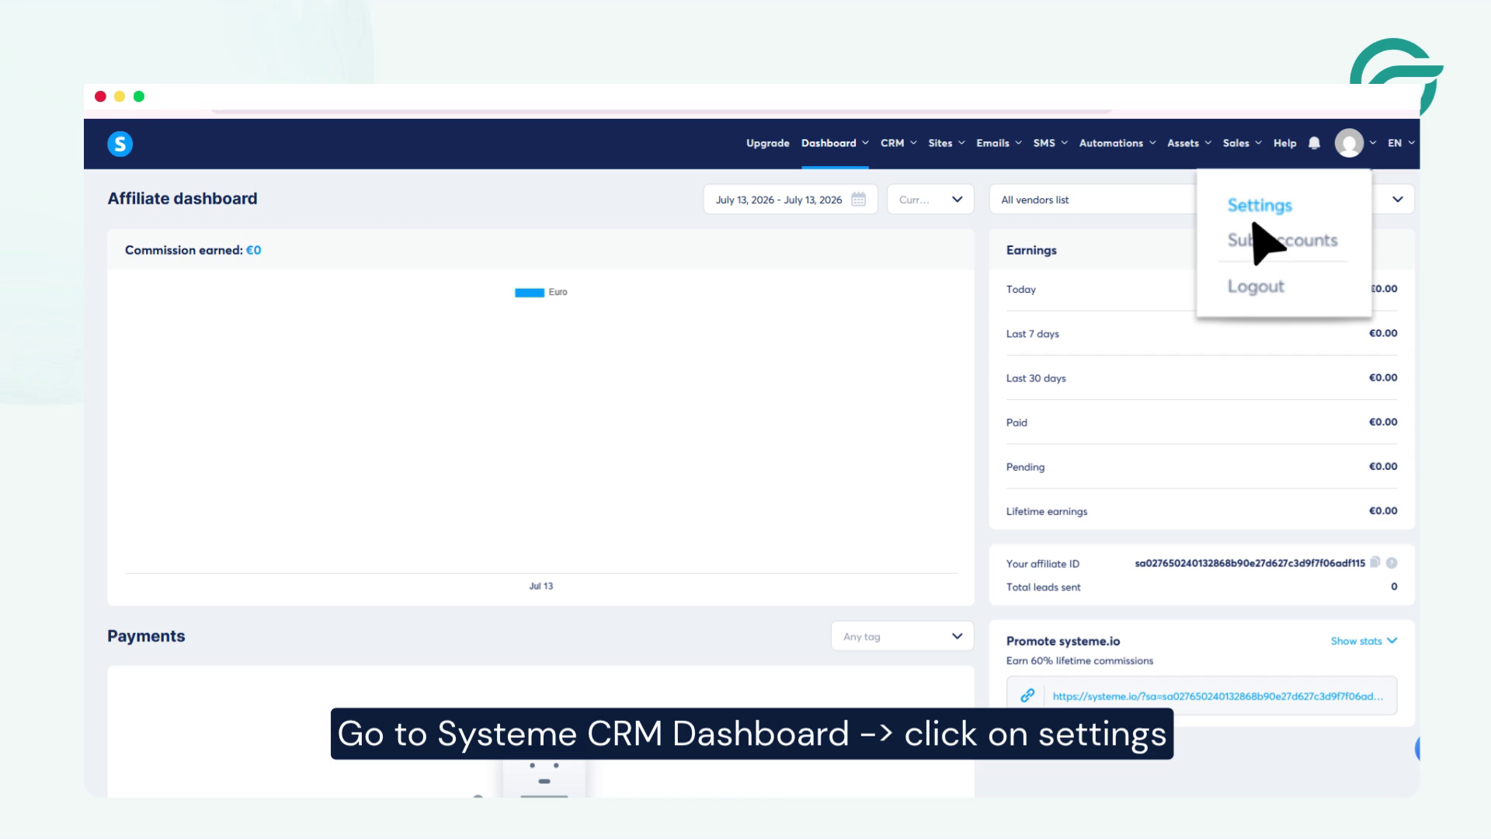Open the All vendors list dropdown

click(x=1201, y=200)
